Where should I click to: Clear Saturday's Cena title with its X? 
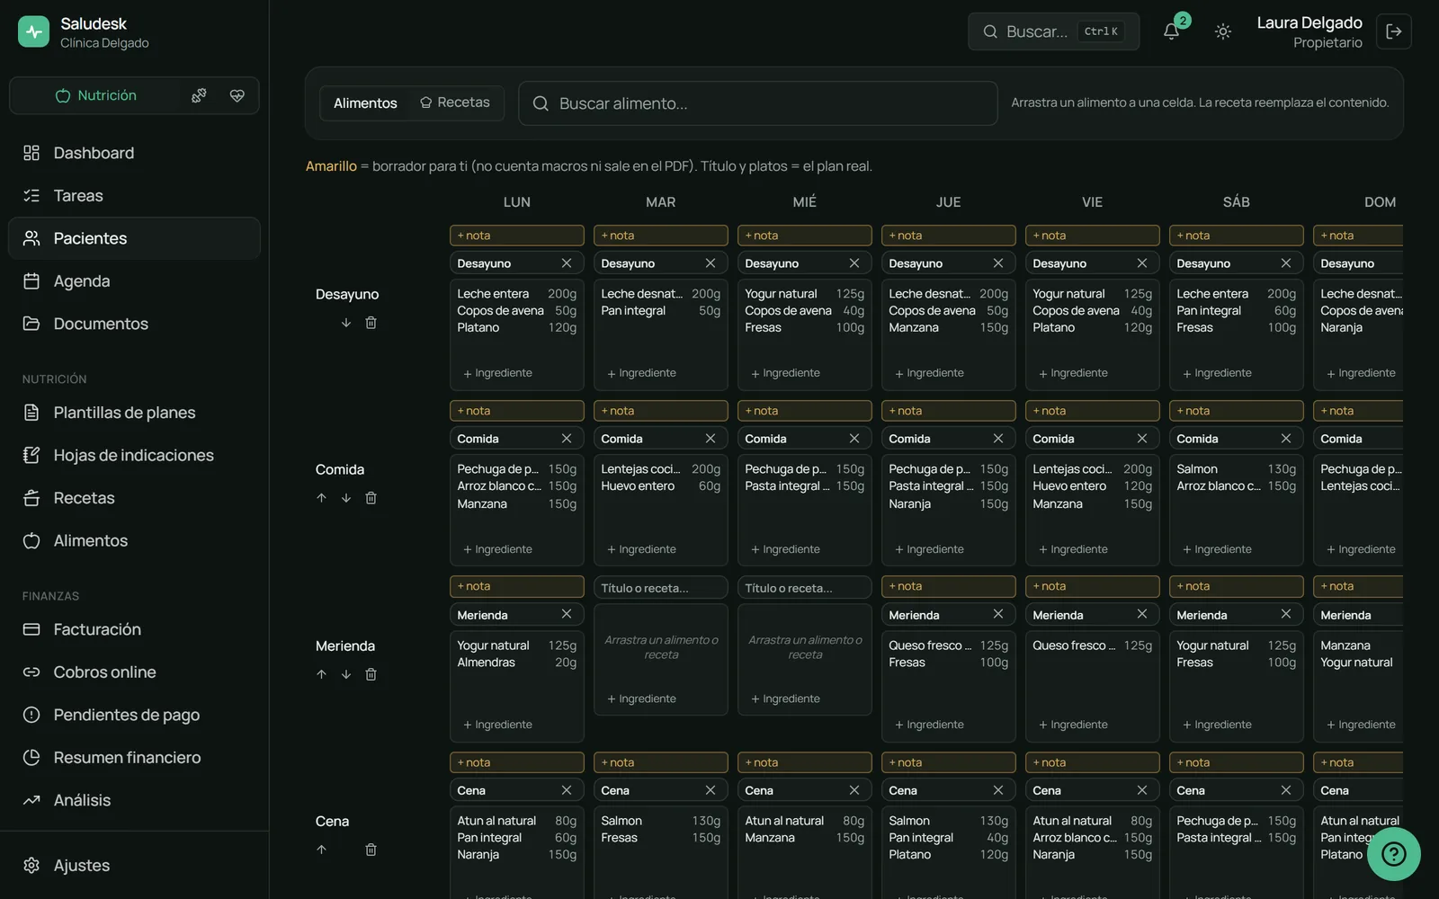(x=1286, y=790)
